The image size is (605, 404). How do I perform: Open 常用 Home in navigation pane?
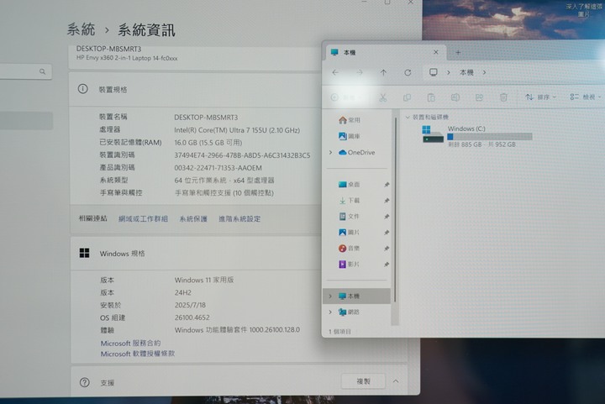(x=350, y=120)
